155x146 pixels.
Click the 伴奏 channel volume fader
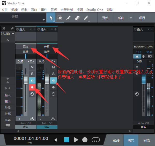coord(47,79)
